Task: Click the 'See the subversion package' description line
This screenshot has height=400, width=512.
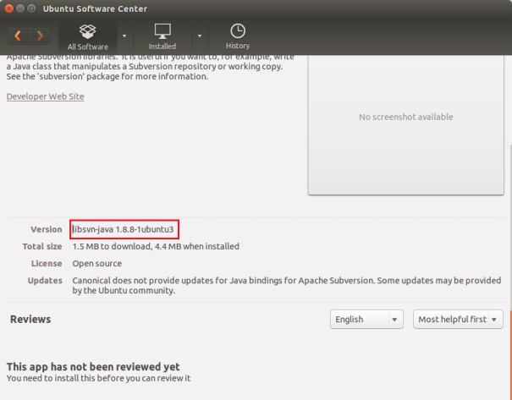Action: point(107,77)
